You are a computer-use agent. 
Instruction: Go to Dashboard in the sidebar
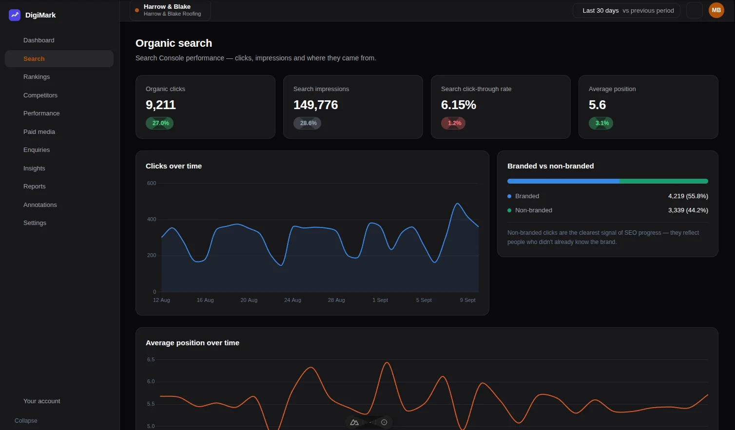pos(59,40)
